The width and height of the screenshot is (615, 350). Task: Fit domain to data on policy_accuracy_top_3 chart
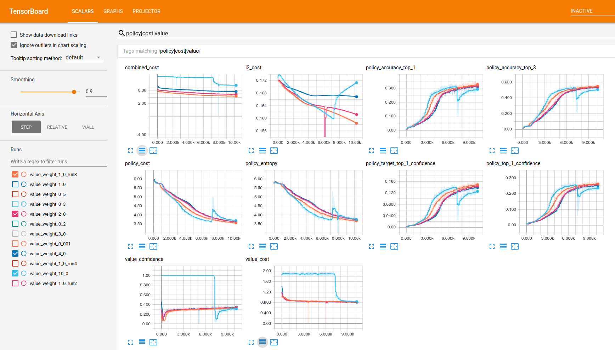(515, 151)
